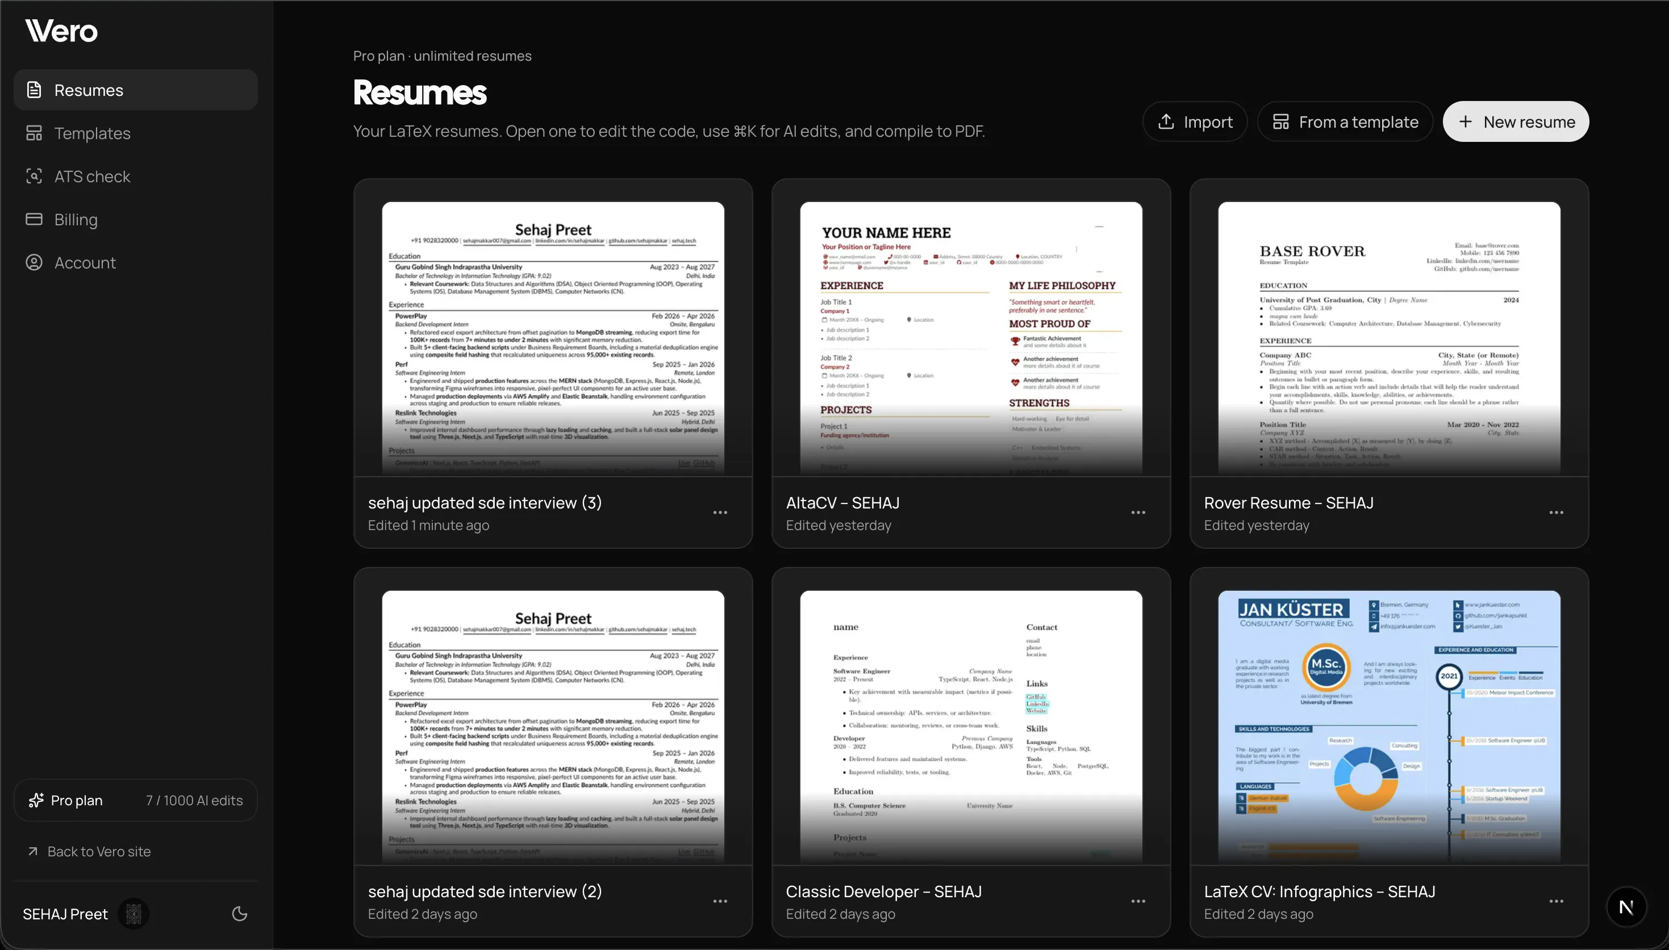
Task: Click the SEHAJ Preet avatar image
Action: 133,914
